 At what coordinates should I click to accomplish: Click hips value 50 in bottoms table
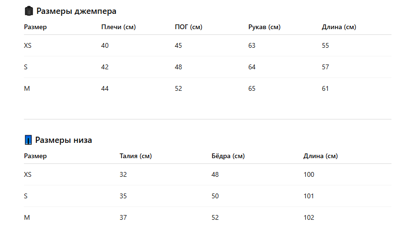(x=215, y=196)
